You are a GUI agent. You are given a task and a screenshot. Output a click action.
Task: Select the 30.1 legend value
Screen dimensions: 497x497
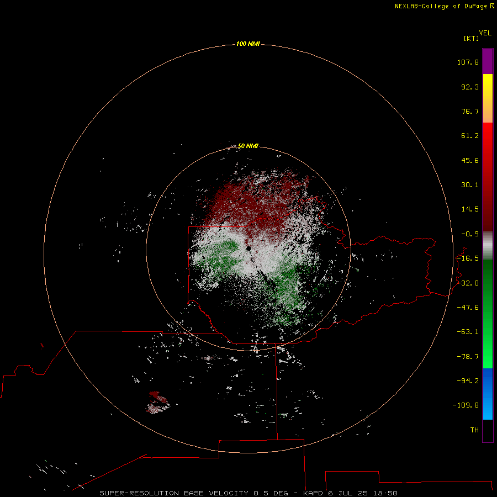[x=470, y=185]
